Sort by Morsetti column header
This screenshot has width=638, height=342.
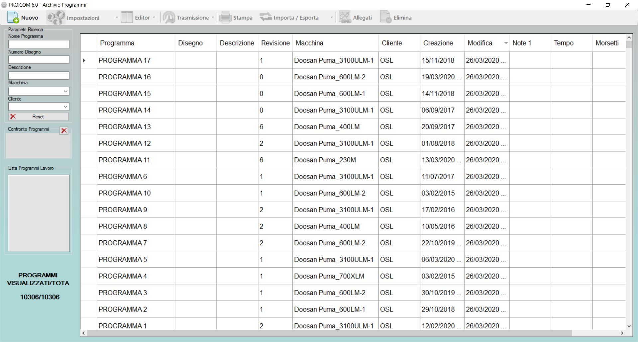click(x=609, y=43)
